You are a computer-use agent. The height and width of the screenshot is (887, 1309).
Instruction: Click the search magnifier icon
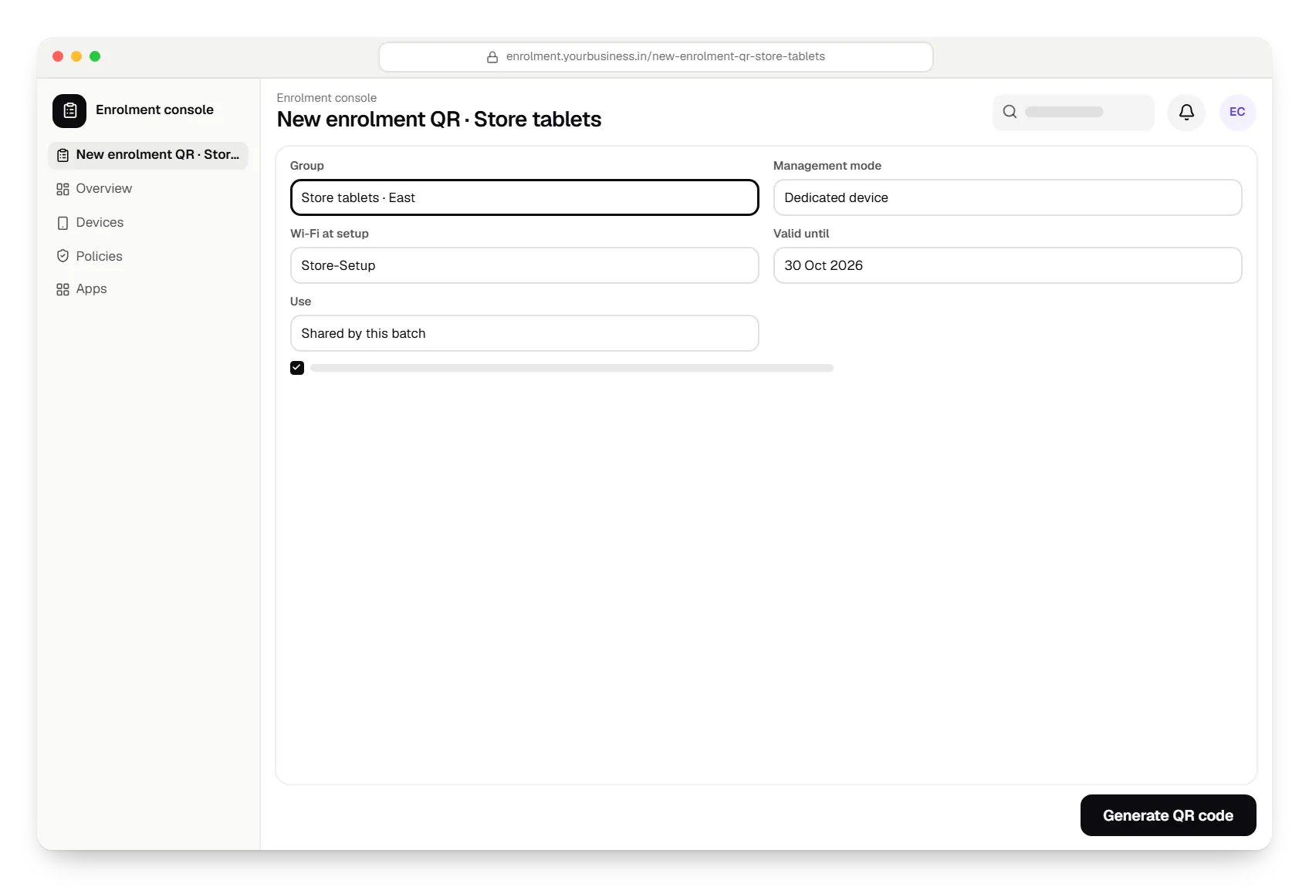[x=1010, y=112]
